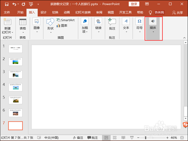Select slide 4 thumbnail
Image resolution: width=188 pixels, height=141 pixels.
(x=16, y=87)
